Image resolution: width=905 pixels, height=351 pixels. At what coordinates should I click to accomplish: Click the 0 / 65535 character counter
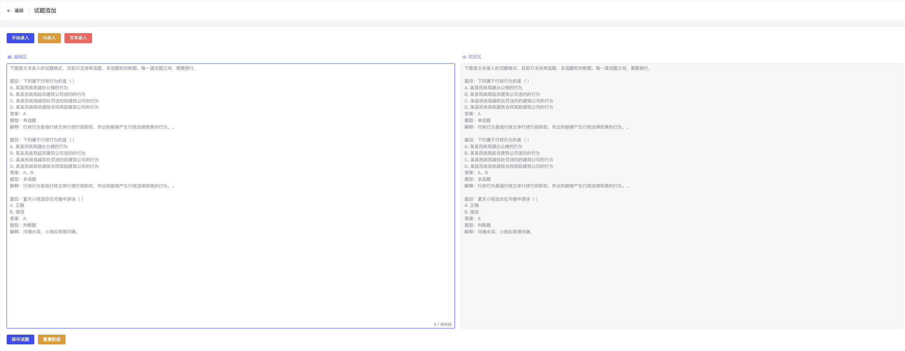442,324
